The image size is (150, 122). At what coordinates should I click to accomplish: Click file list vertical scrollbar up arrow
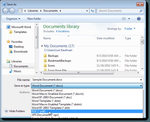142,37
